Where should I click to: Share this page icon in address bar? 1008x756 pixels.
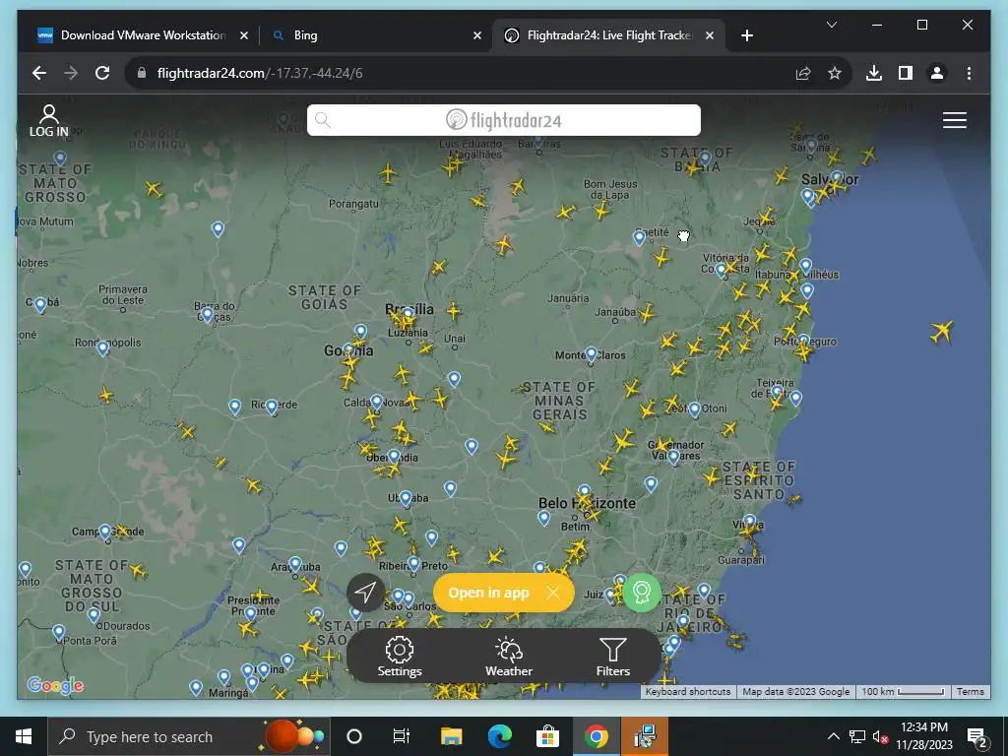click(x=803, y=73)
